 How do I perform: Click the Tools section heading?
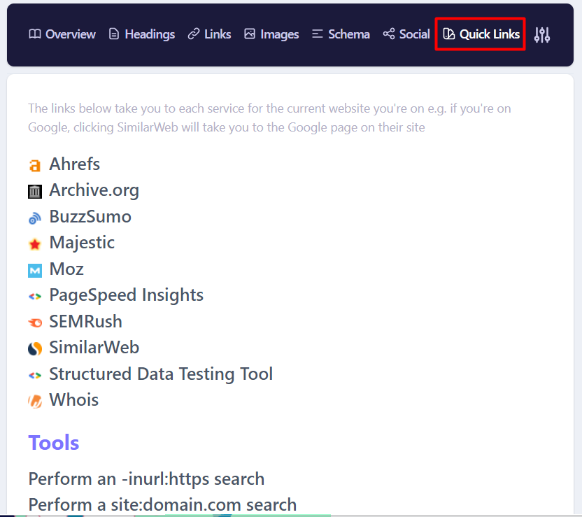(54, 442)
